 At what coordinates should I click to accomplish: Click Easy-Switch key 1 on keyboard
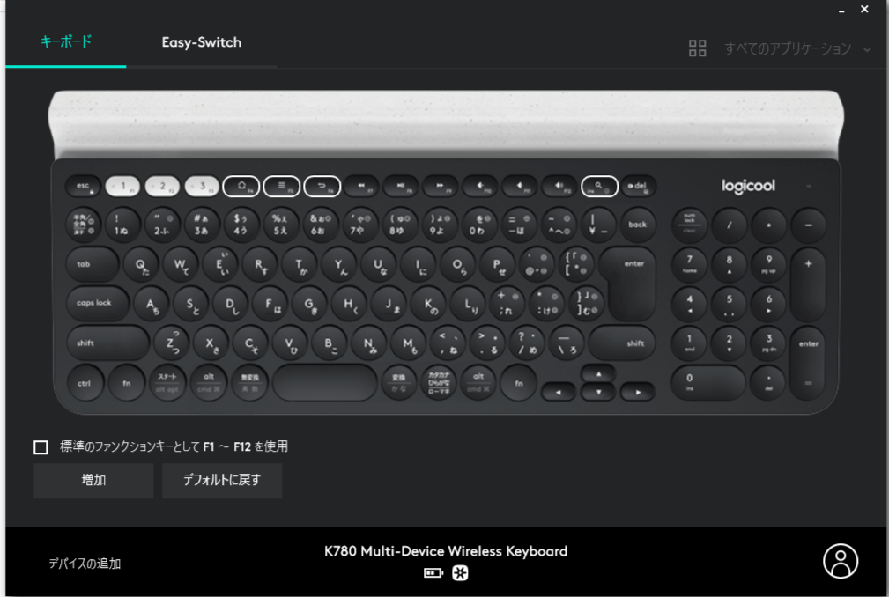coord(122,186)
